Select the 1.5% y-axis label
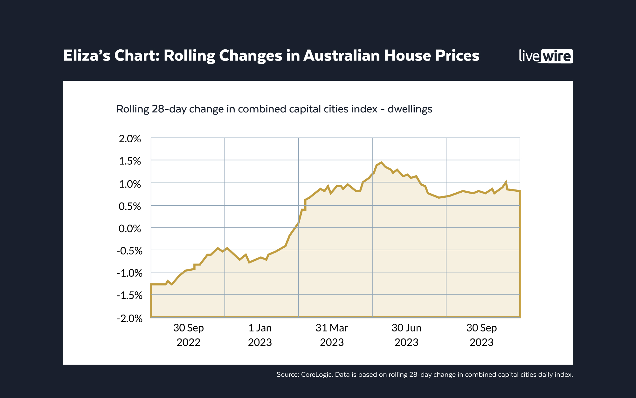The height and width of the screenshot is (398, 636). tap(130, 161)
